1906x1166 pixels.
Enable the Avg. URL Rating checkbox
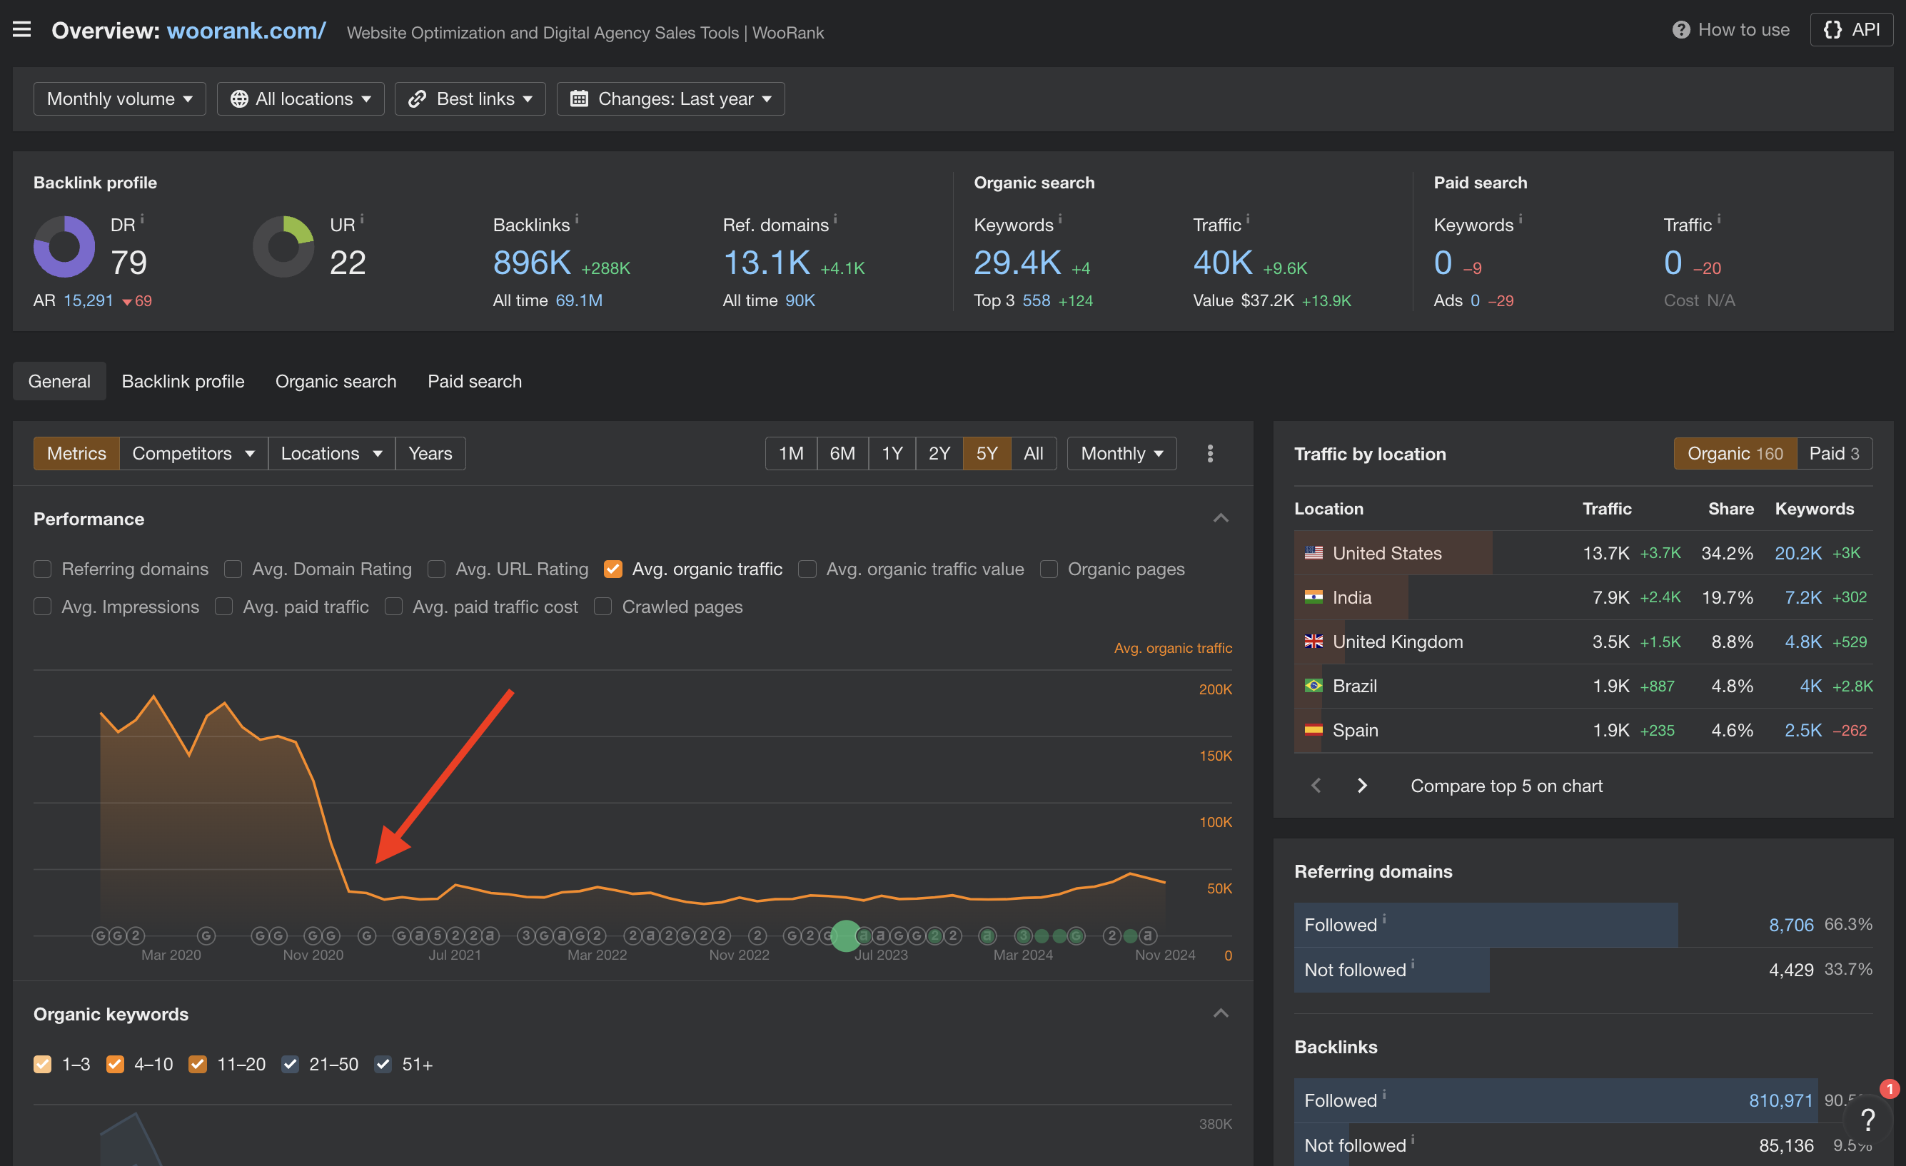tap(436, 569)
